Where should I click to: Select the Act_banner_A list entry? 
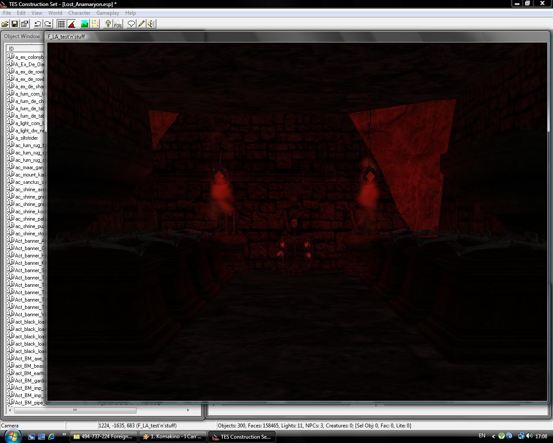[26, 241]
